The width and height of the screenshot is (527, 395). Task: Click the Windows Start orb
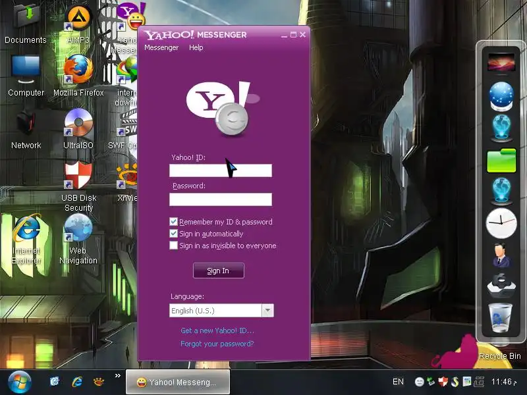[x=20, y=382]
